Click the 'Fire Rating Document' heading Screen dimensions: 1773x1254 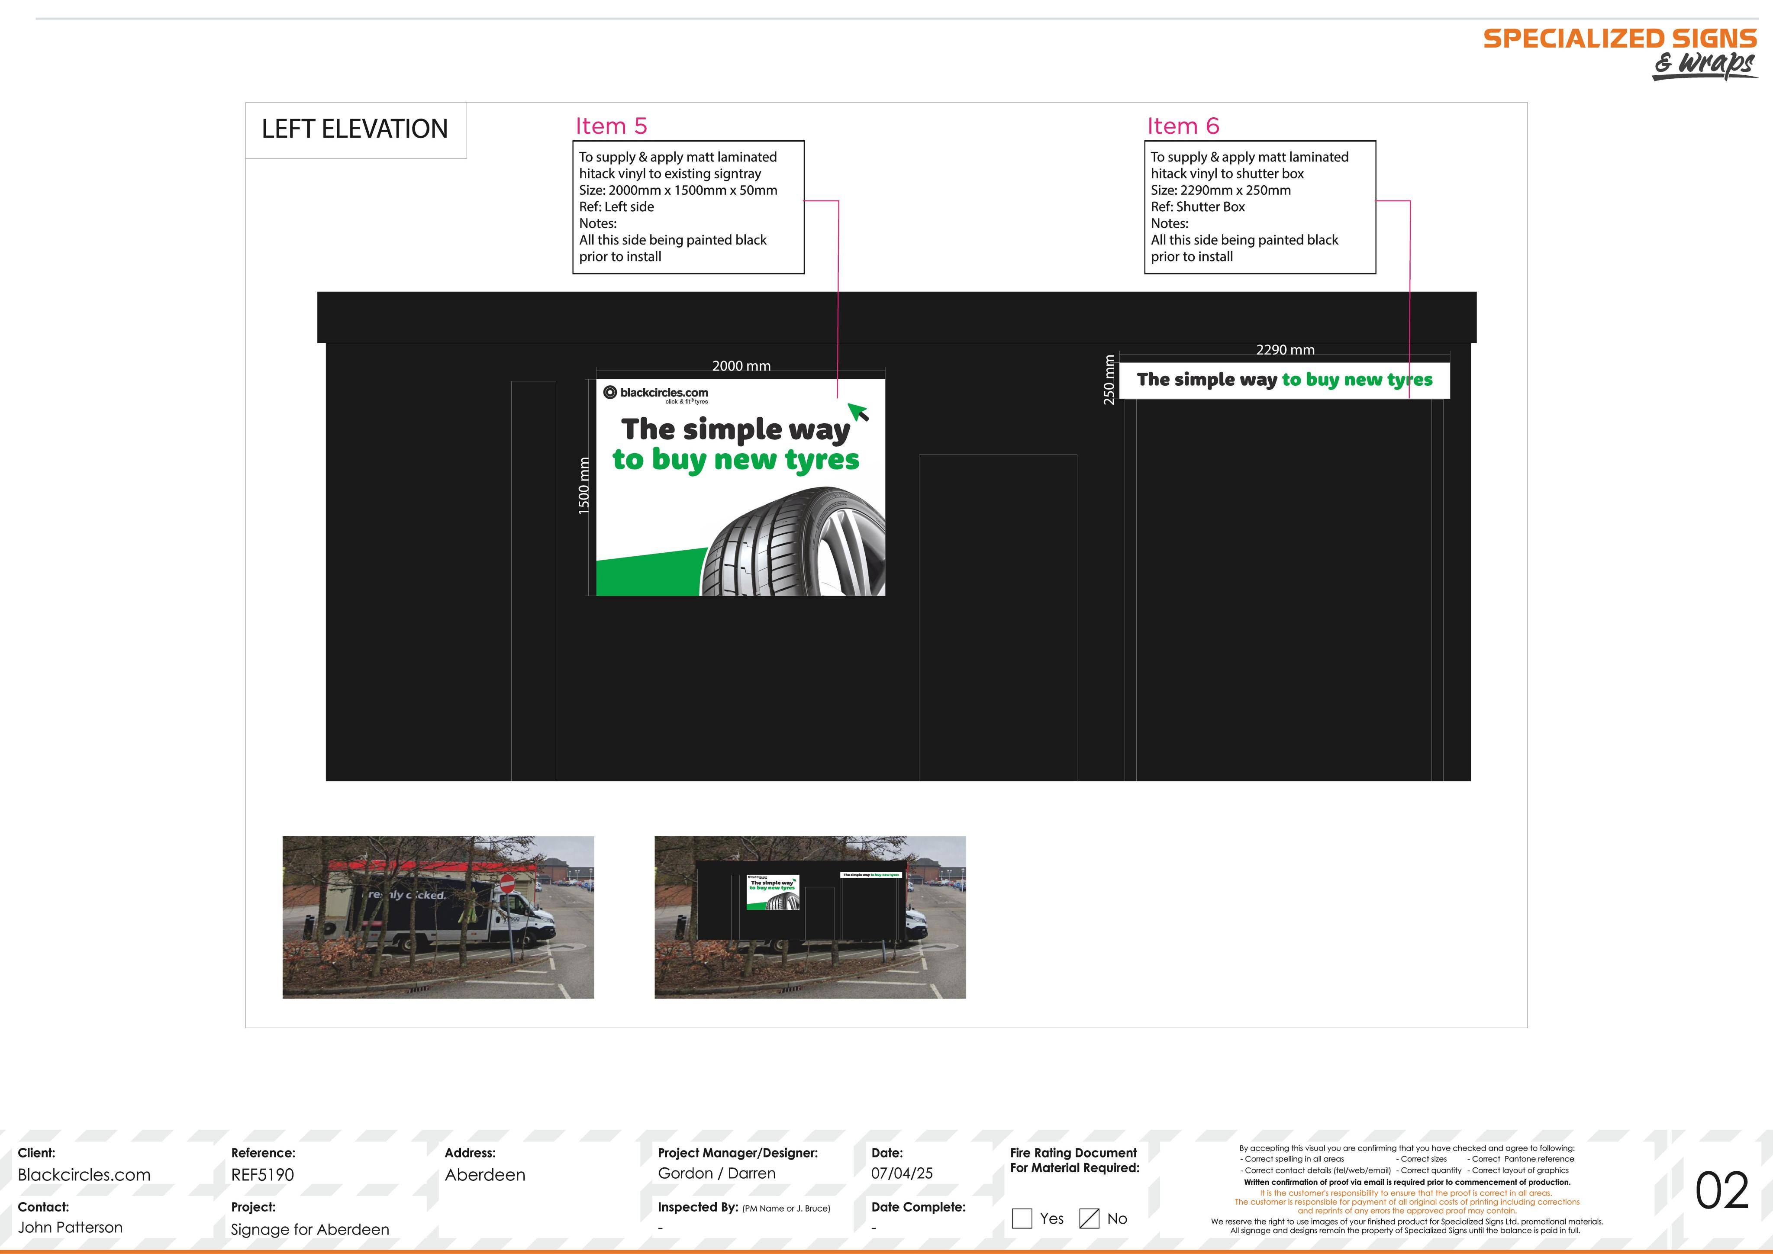point(1073,1153)
